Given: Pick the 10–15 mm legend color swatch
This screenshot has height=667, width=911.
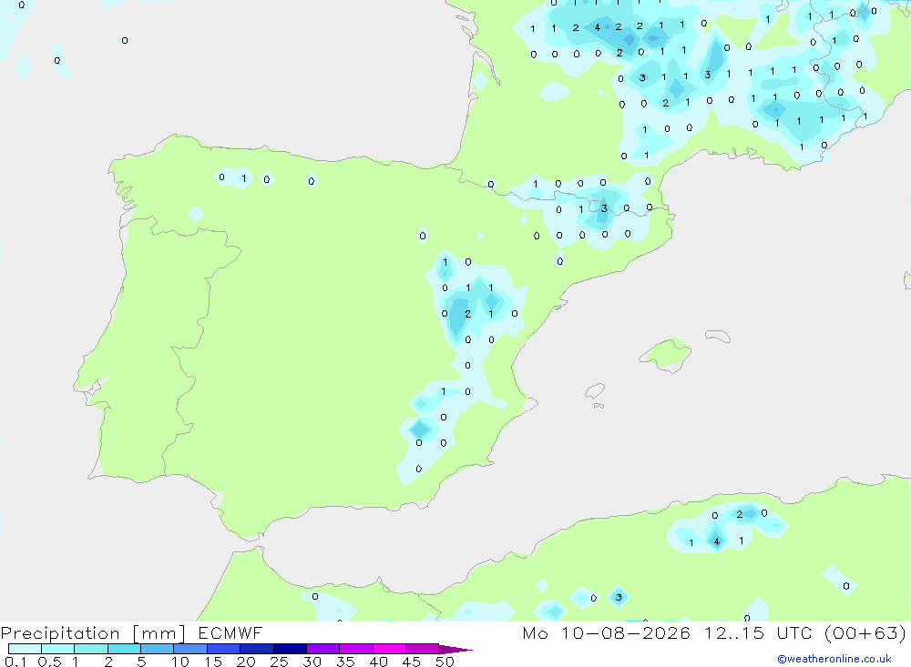Looking at the screenshot, I should point(190,649).
